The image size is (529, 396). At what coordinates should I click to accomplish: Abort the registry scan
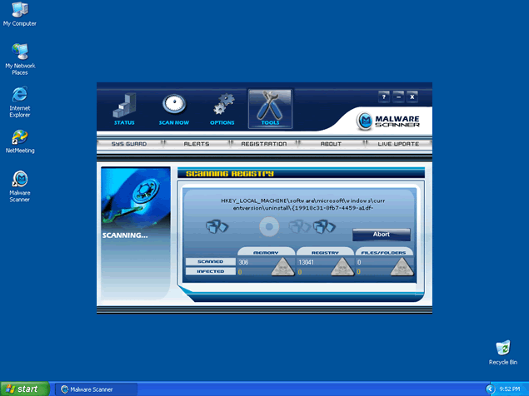[x=381, y=235]
